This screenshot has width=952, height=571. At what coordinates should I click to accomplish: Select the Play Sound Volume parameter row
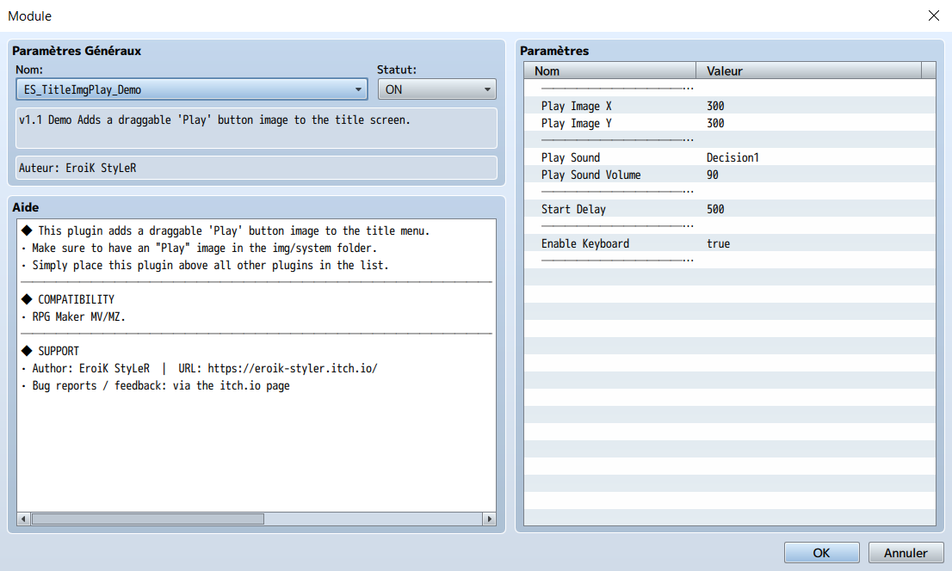coord(730,175)
